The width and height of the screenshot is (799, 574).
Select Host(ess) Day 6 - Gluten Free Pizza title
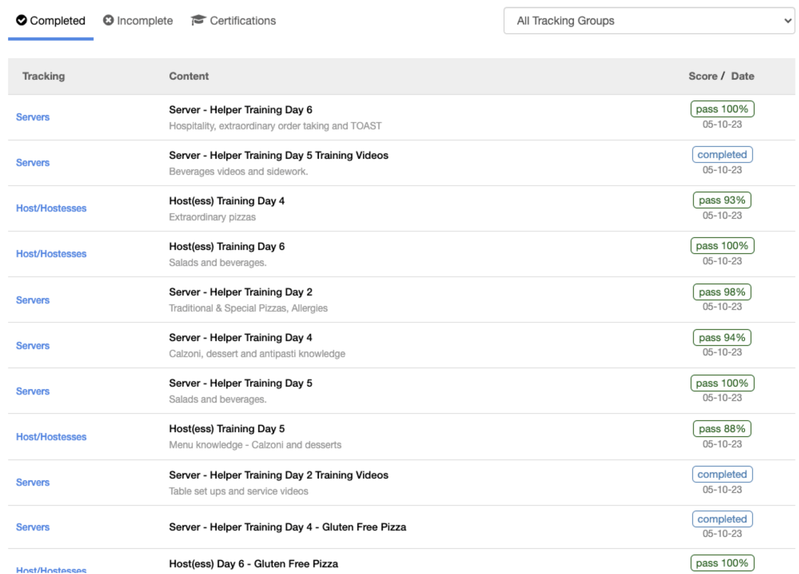pos(253,564)
